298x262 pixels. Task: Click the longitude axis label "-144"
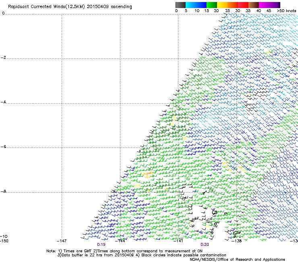point(120,241)
